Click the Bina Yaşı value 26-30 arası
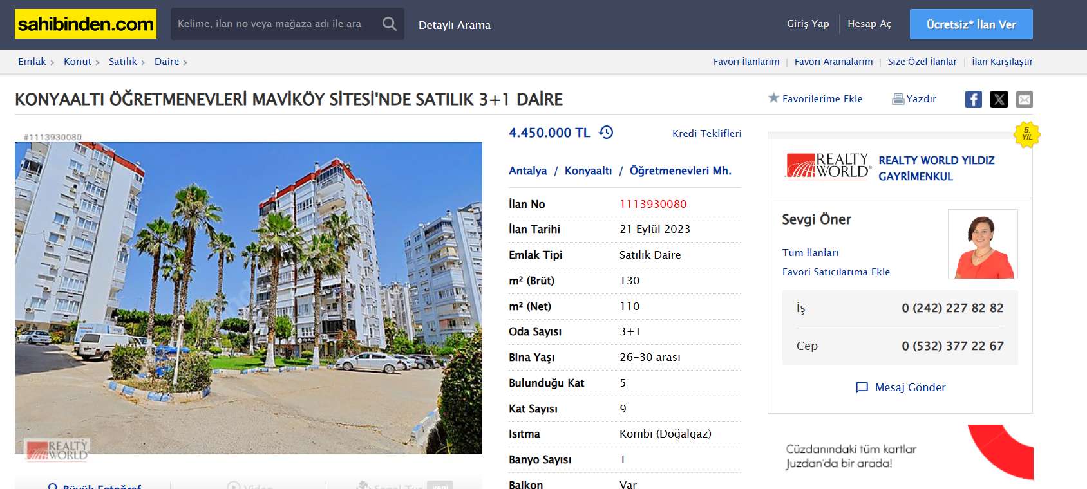This screenshot has height=489, width=1087. pyautogui.click(x=650, y=357)
